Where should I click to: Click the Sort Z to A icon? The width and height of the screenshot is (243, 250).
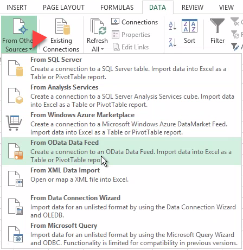click(172, 43)
